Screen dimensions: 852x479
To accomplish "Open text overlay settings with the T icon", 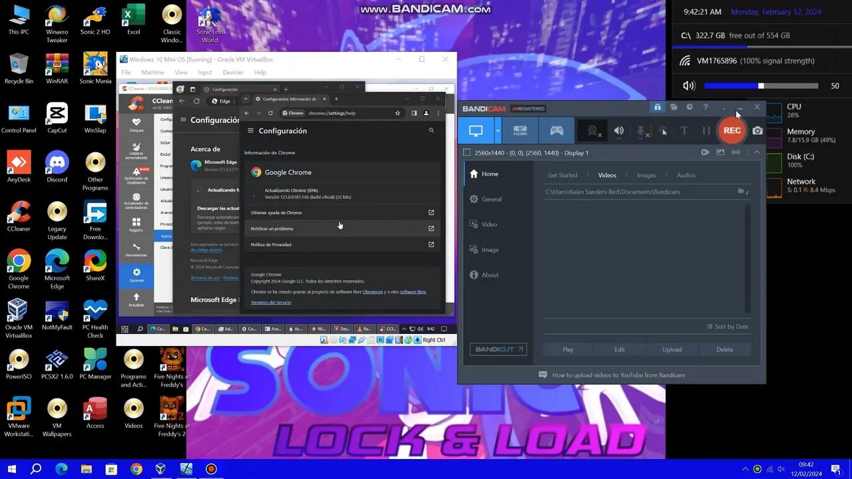I will (x=684, y=130).
